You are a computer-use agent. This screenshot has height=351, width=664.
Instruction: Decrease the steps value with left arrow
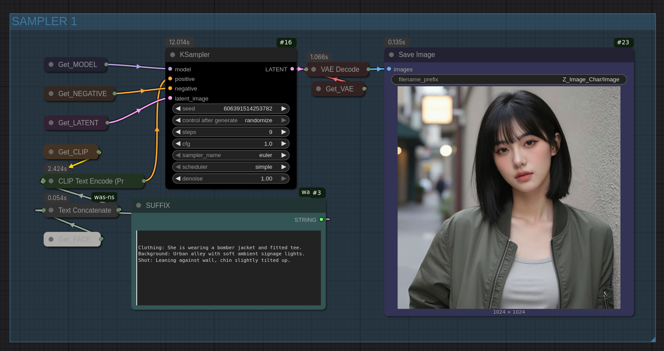coord(178,132)
